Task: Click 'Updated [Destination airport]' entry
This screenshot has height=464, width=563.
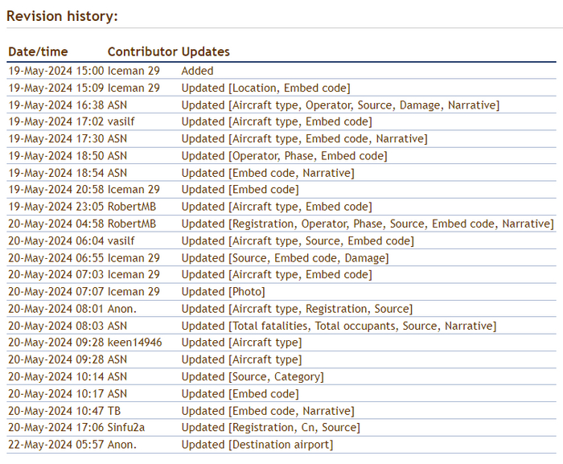Action: (x=257, y=445)
